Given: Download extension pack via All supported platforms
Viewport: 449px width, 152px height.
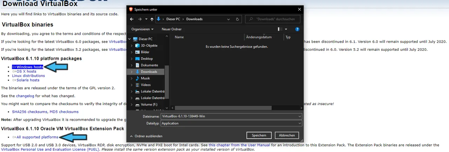Looking at the screenshot, I should [x=37, y=137].
